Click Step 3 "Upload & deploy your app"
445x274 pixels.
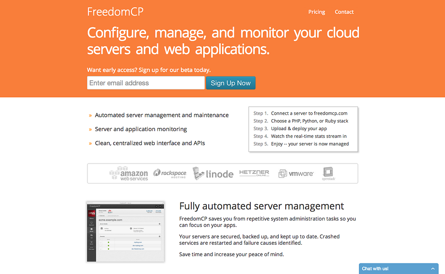tap(290, 128)
